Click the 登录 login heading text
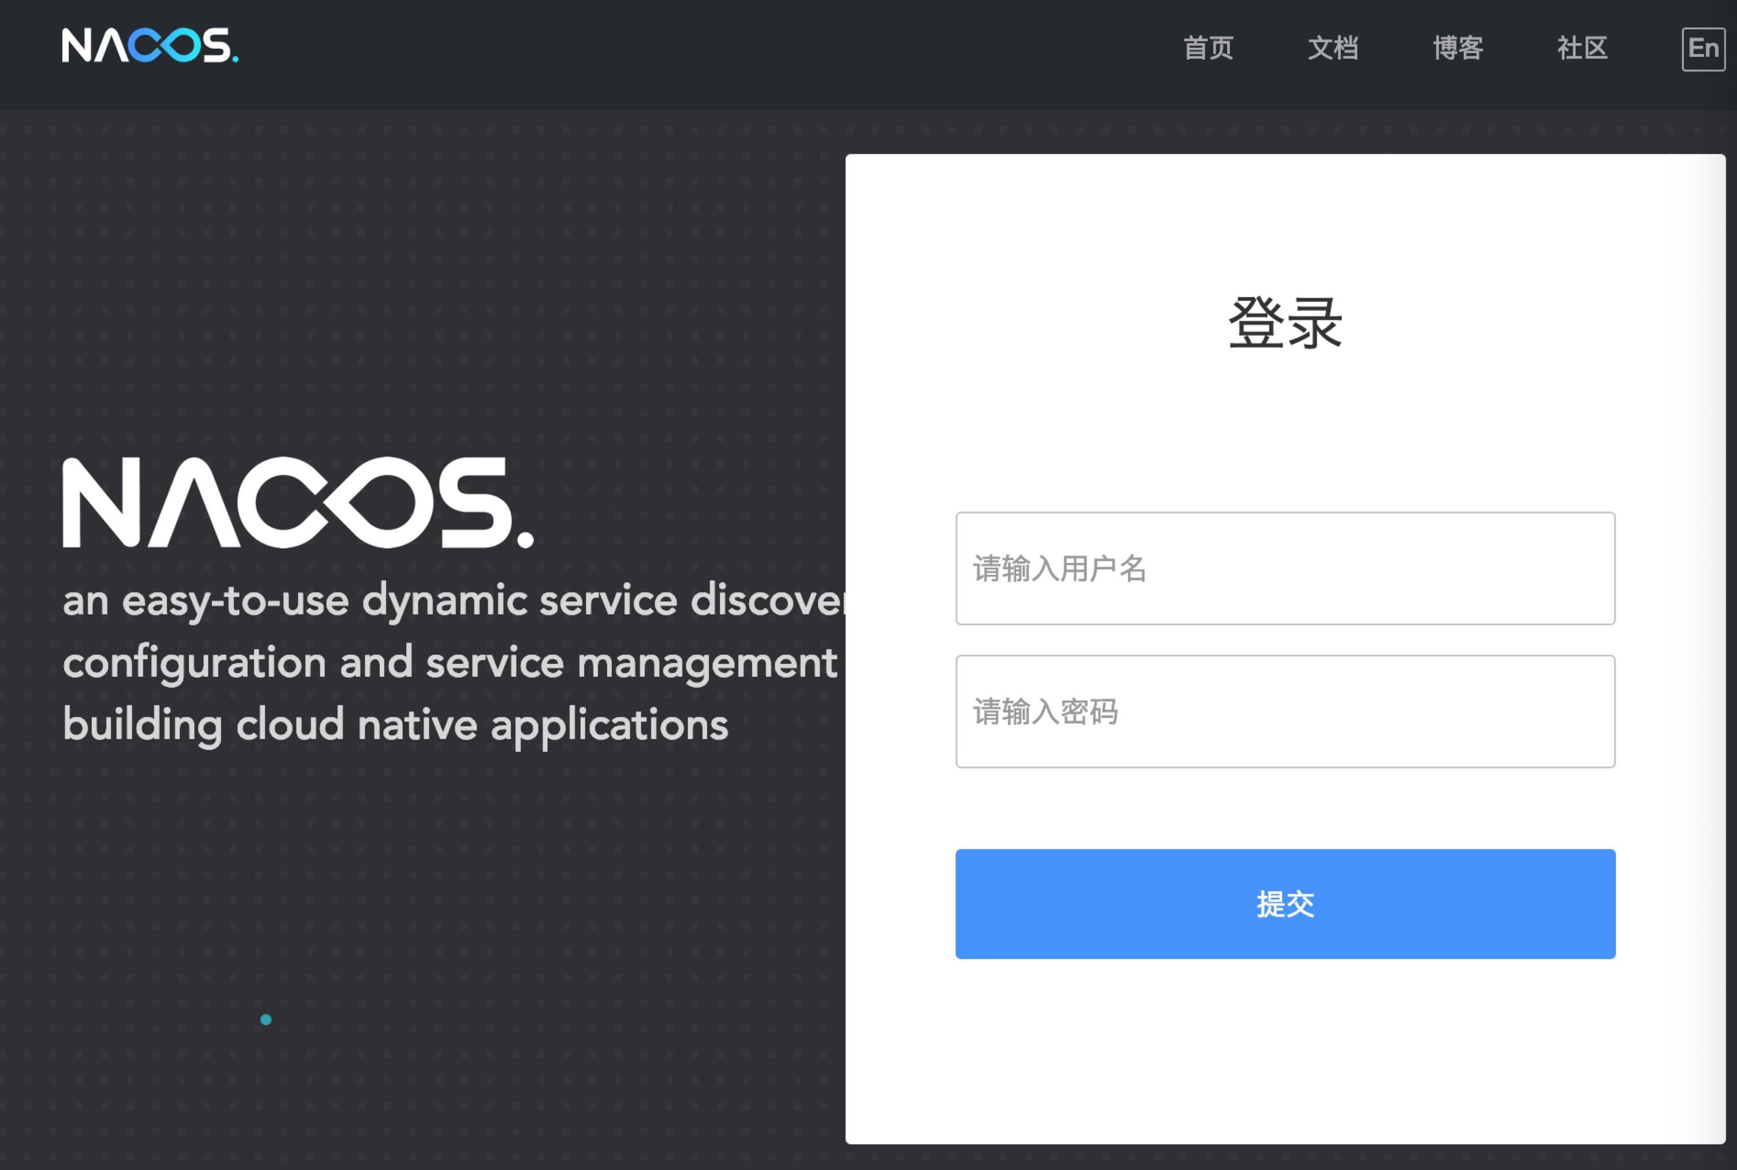1737x1170 pixels. pos(1285,323)
